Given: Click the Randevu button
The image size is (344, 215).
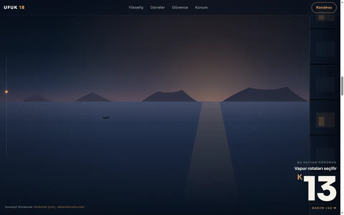Looking at the screenshot, I should 324,8.
